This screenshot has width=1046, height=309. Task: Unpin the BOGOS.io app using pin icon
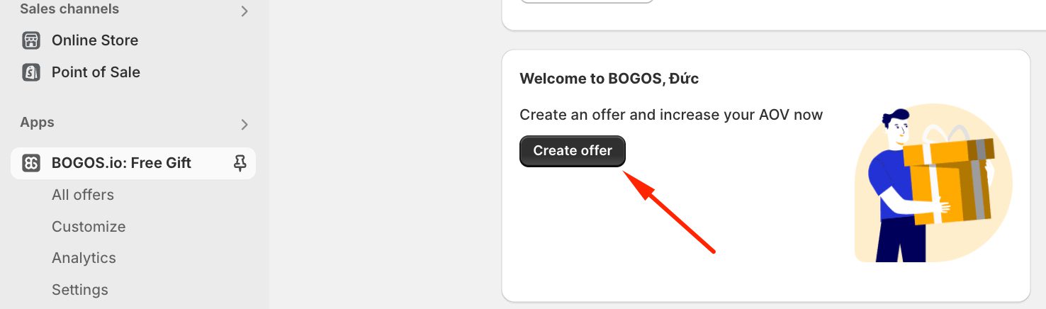(240, 163)
